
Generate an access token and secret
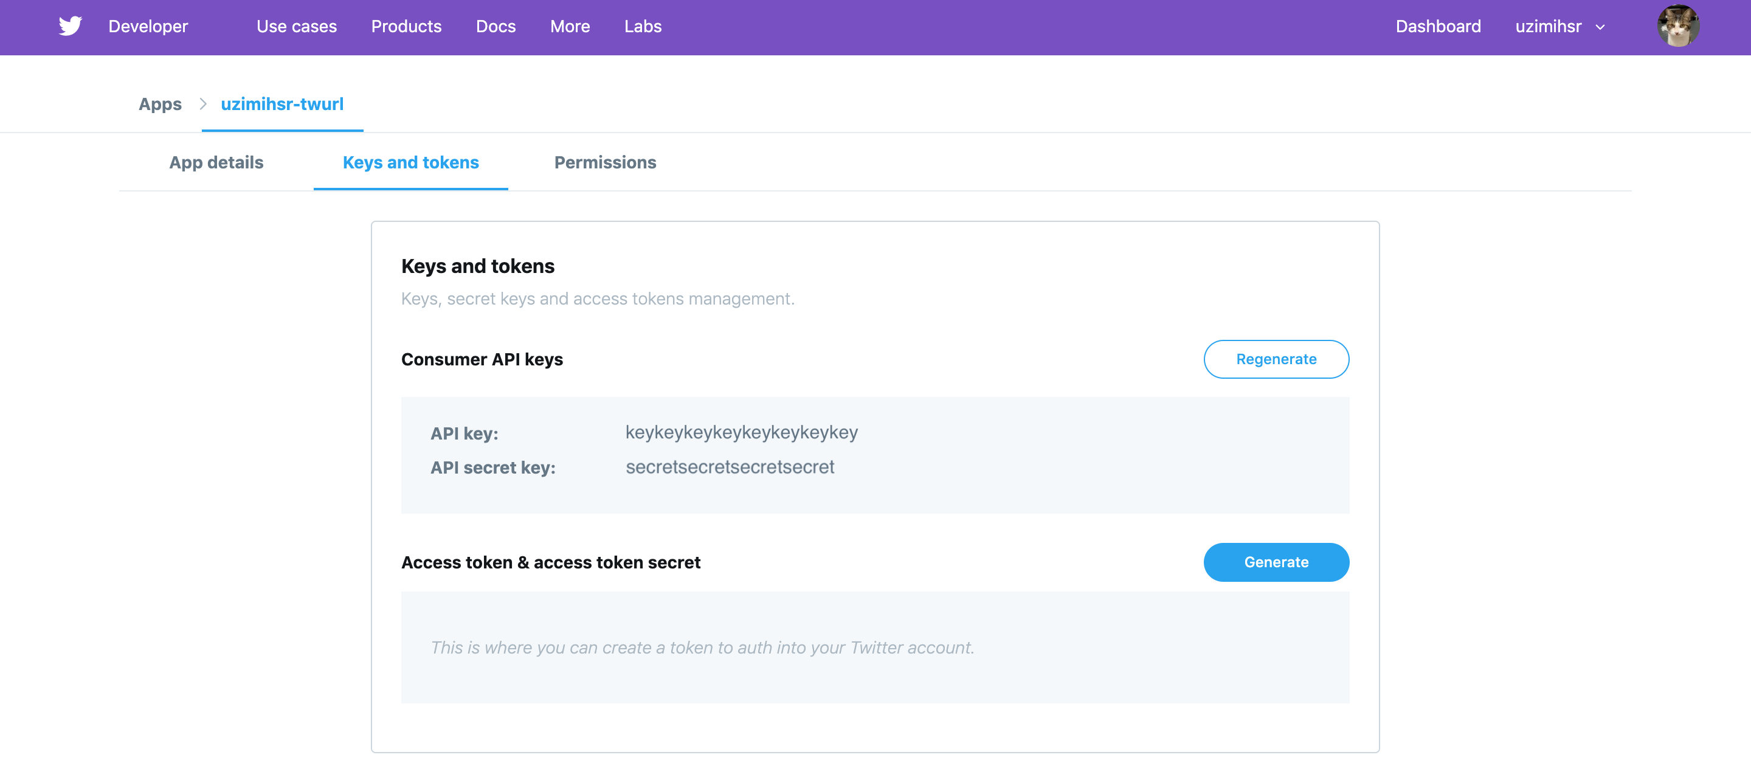click(x=1276, y=562)
